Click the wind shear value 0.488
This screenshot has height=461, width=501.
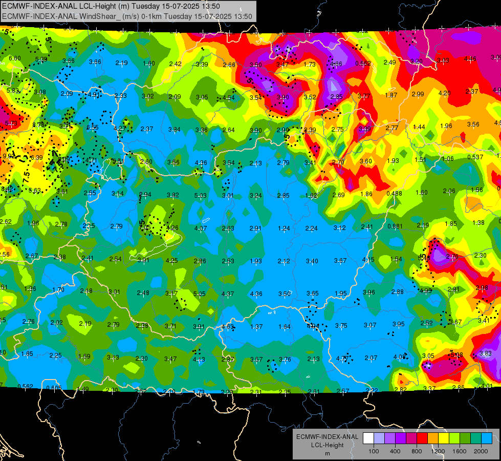pos(394,194)
